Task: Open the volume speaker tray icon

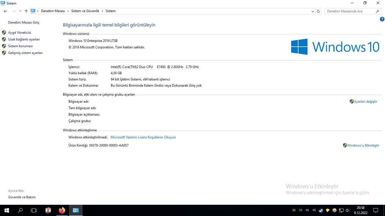Action: (x=348, y=210)
